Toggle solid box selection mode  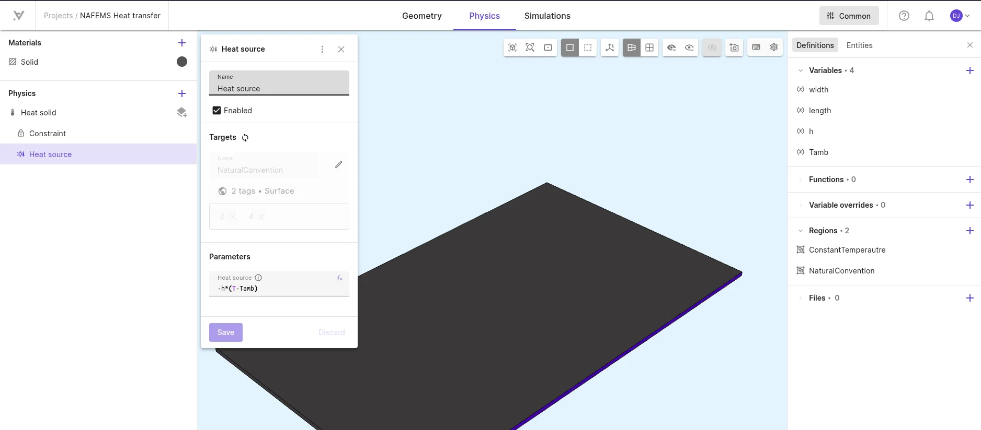click(x=570, y=47)
